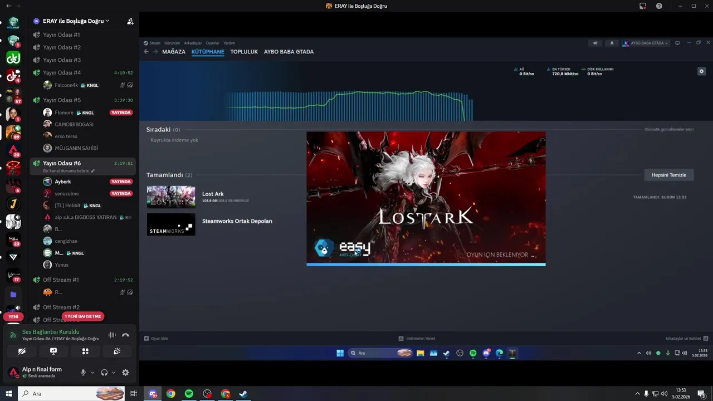Open the Yardım menu in Steam
The width and height of the screenshot is (713, 401).
[x=229, y=43]
